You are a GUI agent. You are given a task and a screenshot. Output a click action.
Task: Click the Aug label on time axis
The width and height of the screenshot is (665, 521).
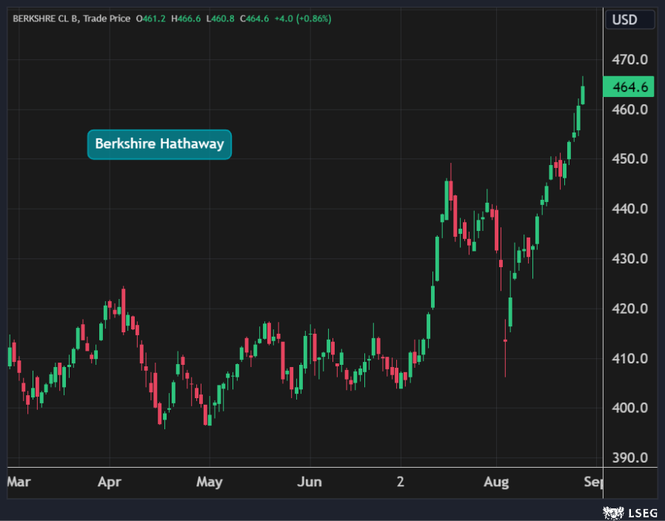(496, 482)
